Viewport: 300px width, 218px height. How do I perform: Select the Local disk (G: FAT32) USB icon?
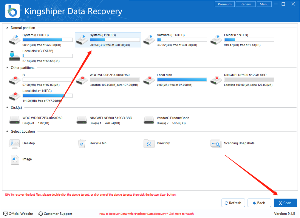[x=15, y=56]
